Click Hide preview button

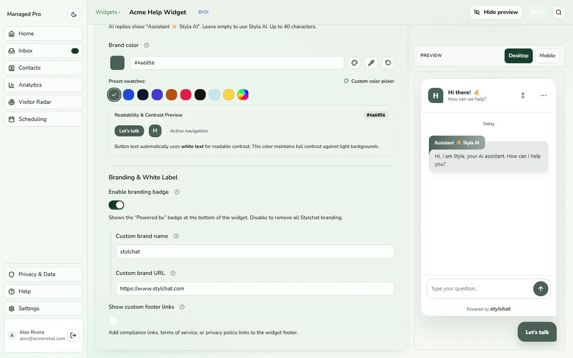496,13
